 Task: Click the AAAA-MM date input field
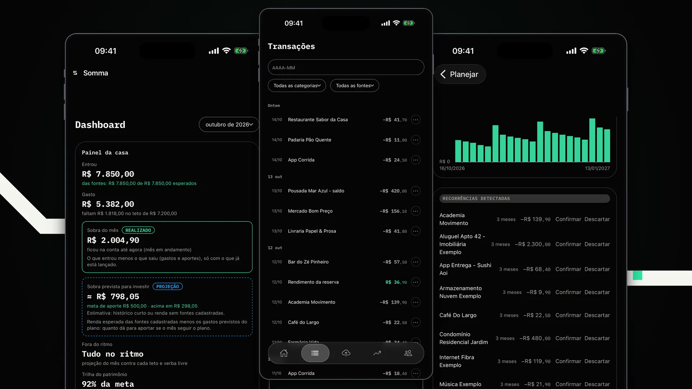pos(346,67)
